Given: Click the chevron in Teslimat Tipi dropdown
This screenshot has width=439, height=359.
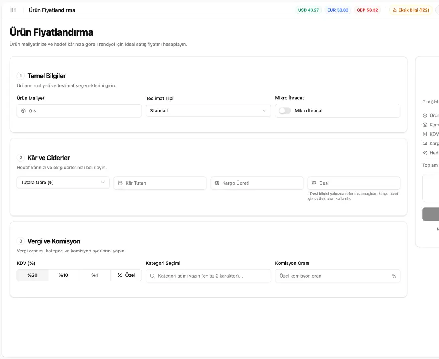Looking at the screenshot, I should pos(264,111).
